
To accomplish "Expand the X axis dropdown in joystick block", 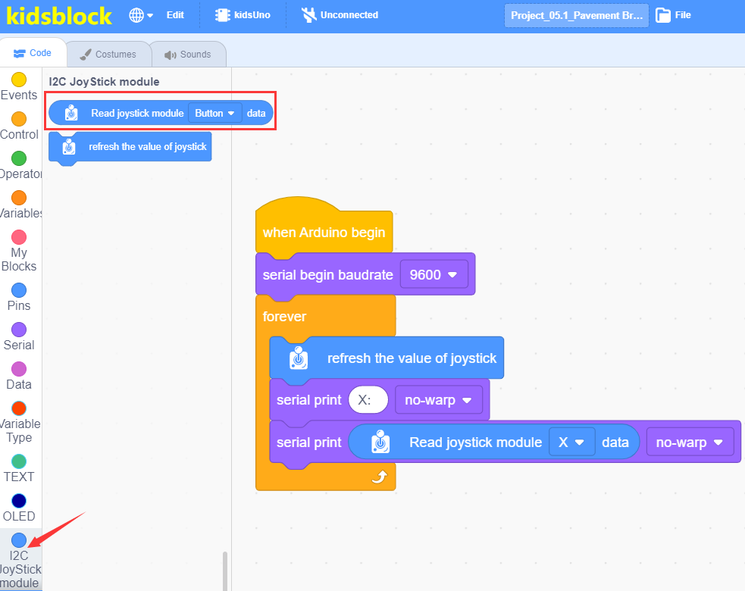I will [571, 442].
